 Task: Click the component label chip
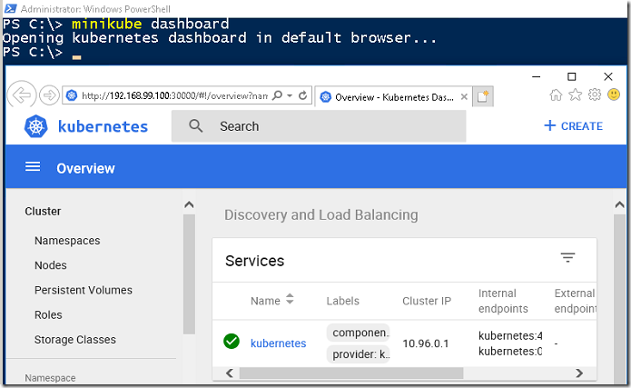point(359,333)
